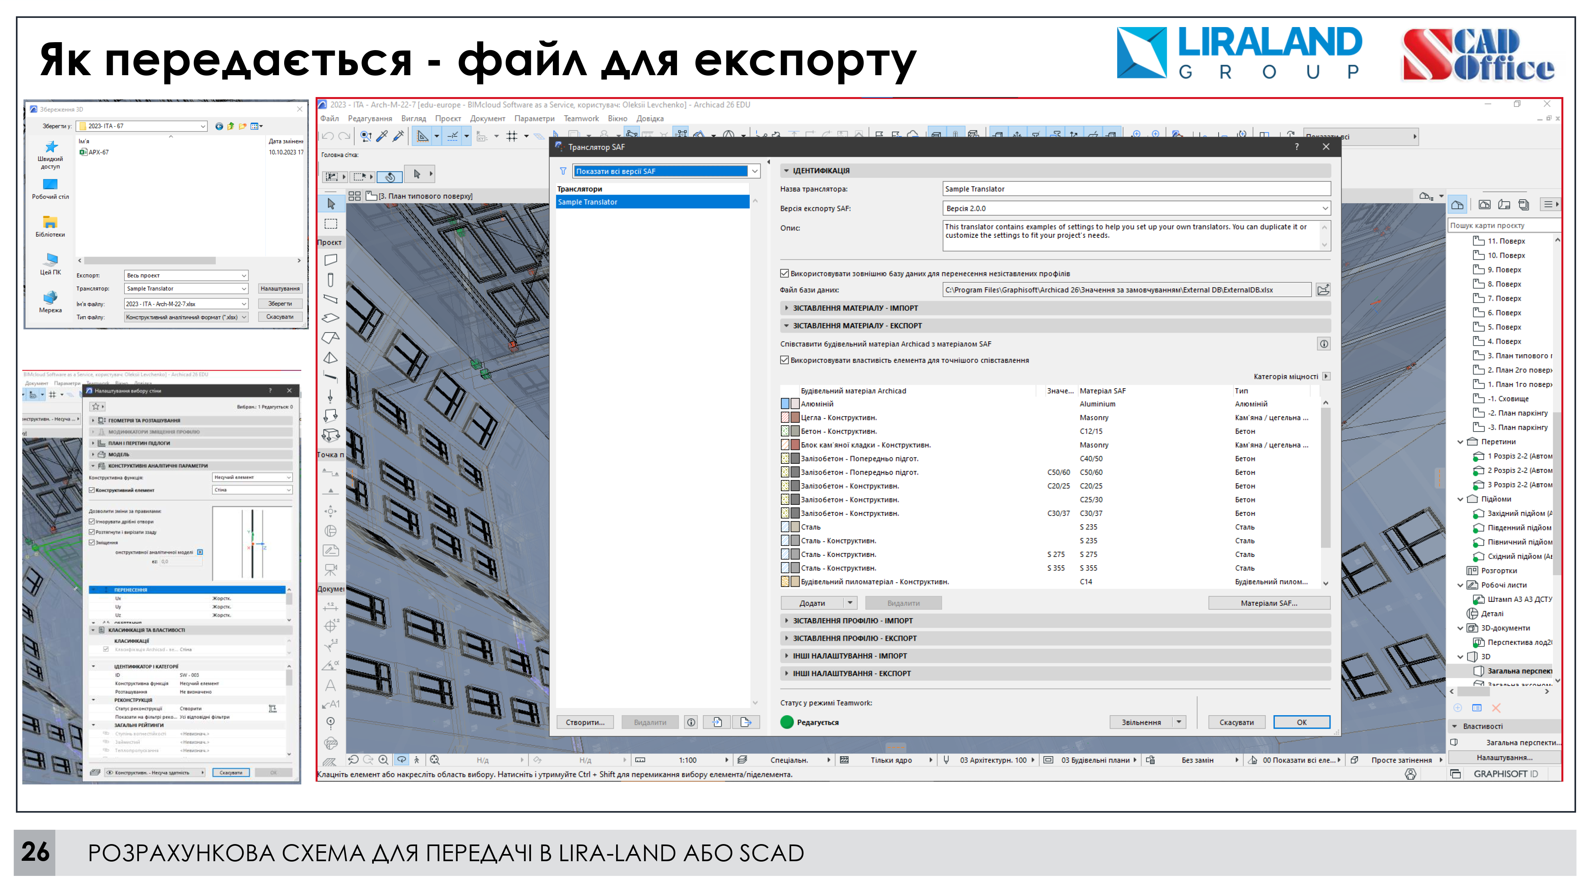Viewport: 1592px width, 895px height.
Task: Click the up-folder icon in save dialog
Action: pos(230,126)
